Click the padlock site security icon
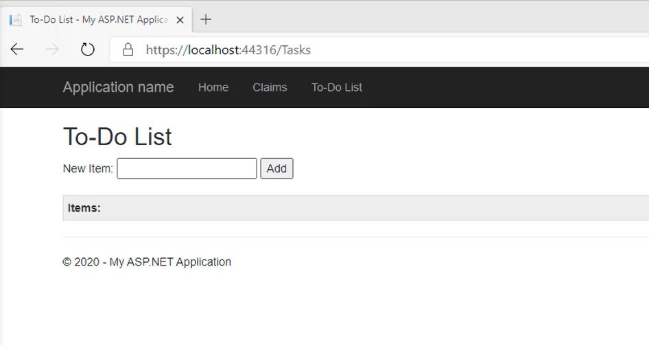The image size is (649, 345). click(x=128, y=49)
